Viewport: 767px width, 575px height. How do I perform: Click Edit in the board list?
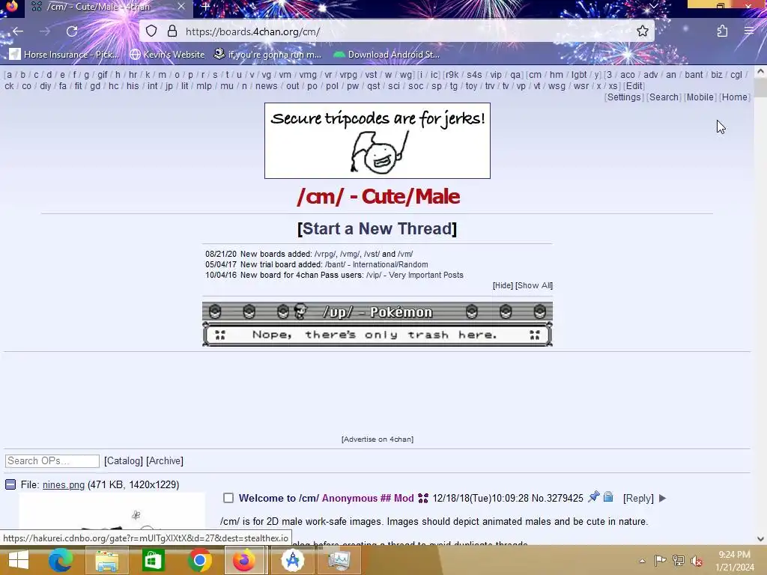(x=634, y=86)
